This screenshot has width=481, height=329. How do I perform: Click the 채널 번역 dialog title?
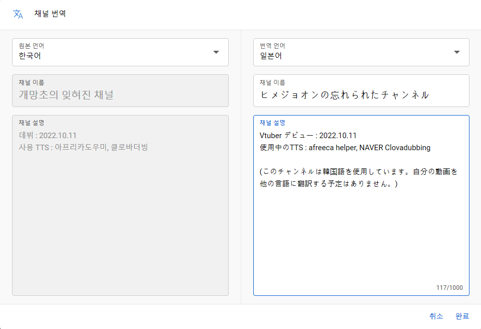[x=50, y=14]
